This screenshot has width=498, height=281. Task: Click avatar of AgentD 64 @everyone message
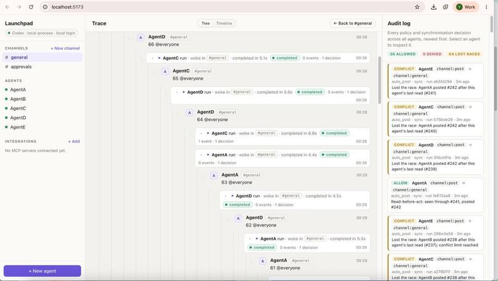(190, 113)
